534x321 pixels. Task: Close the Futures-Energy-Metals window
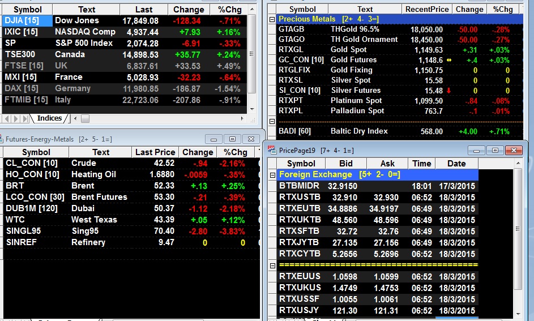pos(251,139)
